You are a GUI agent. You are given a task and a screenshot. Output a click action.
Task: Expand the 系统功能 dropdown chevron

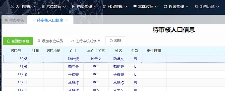coord(217,7)
